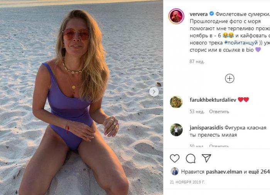Open ververa's profile picture
The width and height of the screenshot is (270, 195).
[176, 15]
